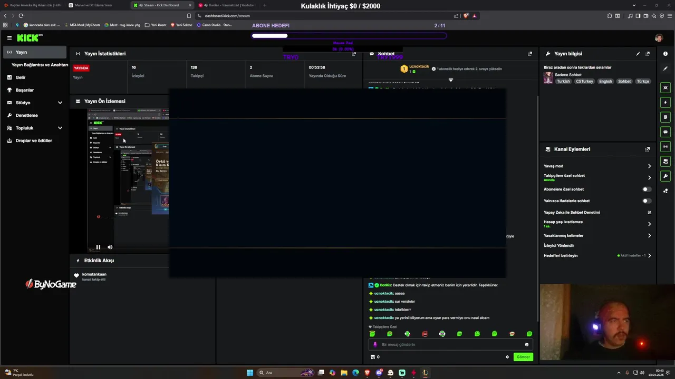Toggle the channel actions widget in the right rail
The image size is (675, 379).
click(x=666, y=161)
